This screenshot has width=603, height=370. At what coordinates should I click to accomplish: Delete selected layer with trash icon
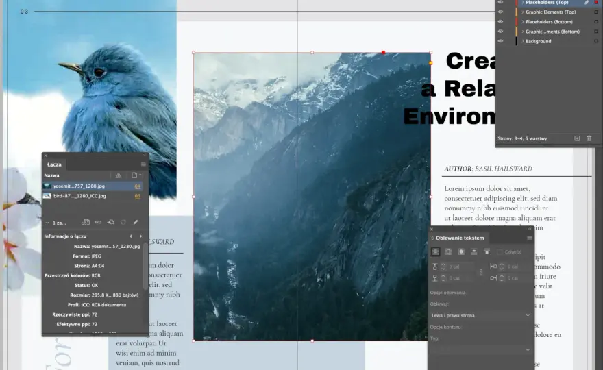[589, 138]
